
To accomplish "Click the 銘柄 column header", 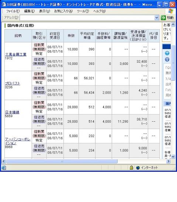I will click(x=18, y=36).
